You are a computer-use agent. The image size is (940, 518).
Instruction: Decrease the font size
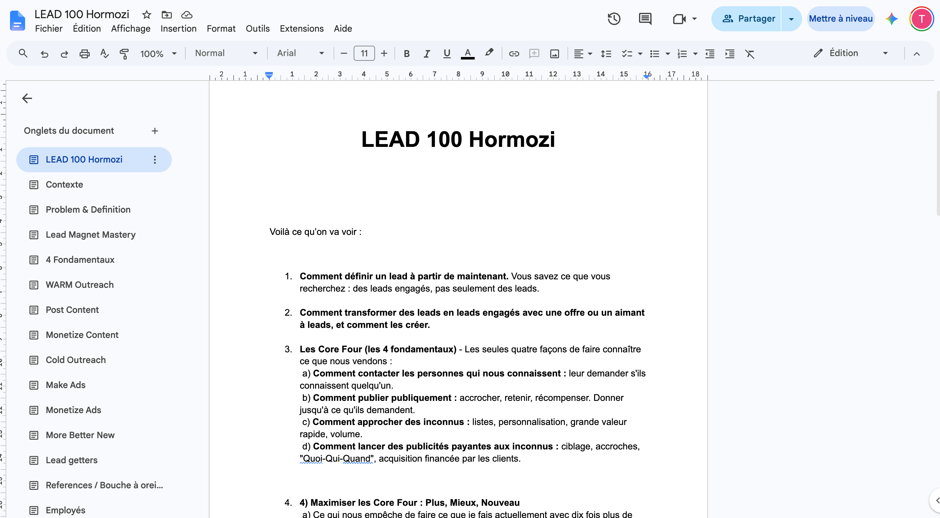(x=343, y=54)
